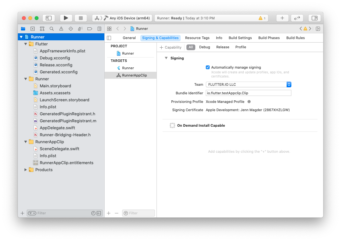341x241 pixels.
Task: Expand the Products group in the navigator
Action: click(x=26, y=170)
